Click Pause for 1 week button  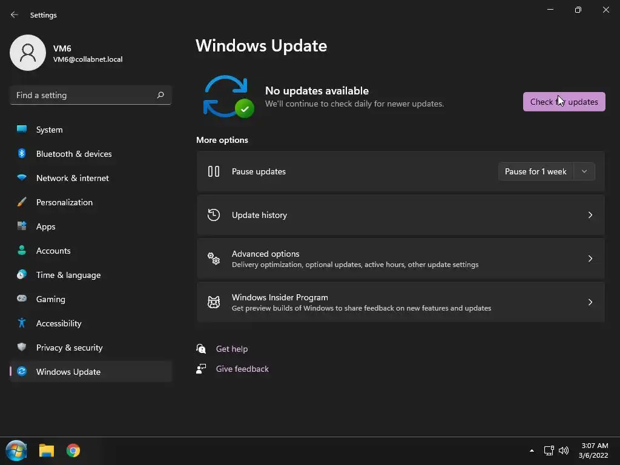[x=535, y=171]
